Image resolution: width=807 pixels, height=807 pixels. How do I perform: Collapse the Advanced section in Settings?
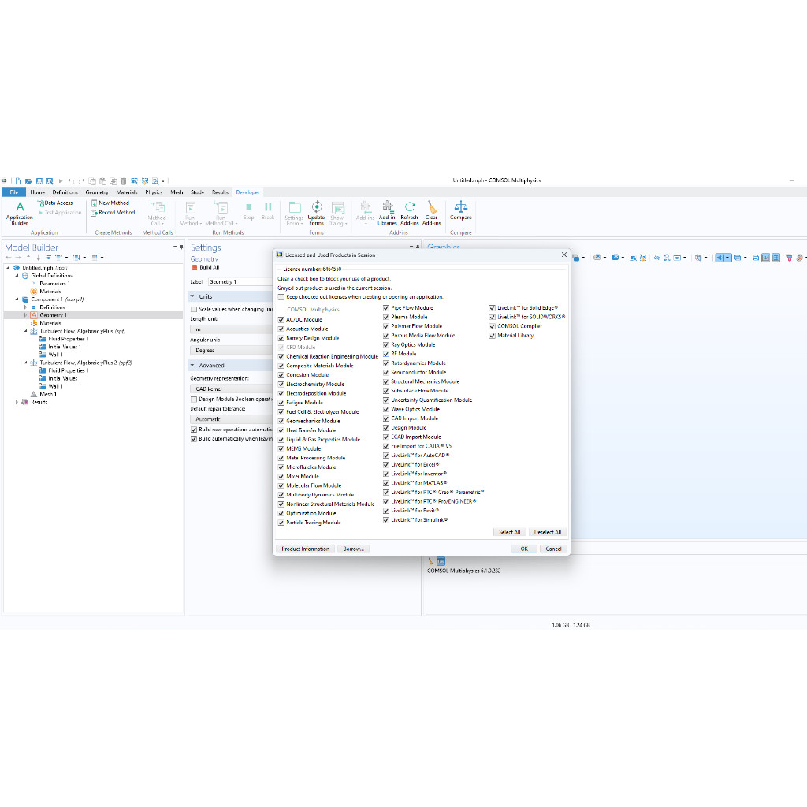[x=192, y=366]
